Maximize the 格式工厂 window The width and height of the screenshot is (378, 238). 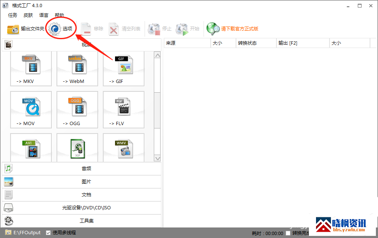click(359, 6)
